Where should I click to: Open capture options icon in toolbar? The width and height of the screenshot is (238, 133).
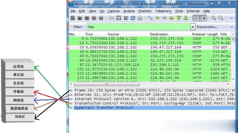click(x=80, y=18)
